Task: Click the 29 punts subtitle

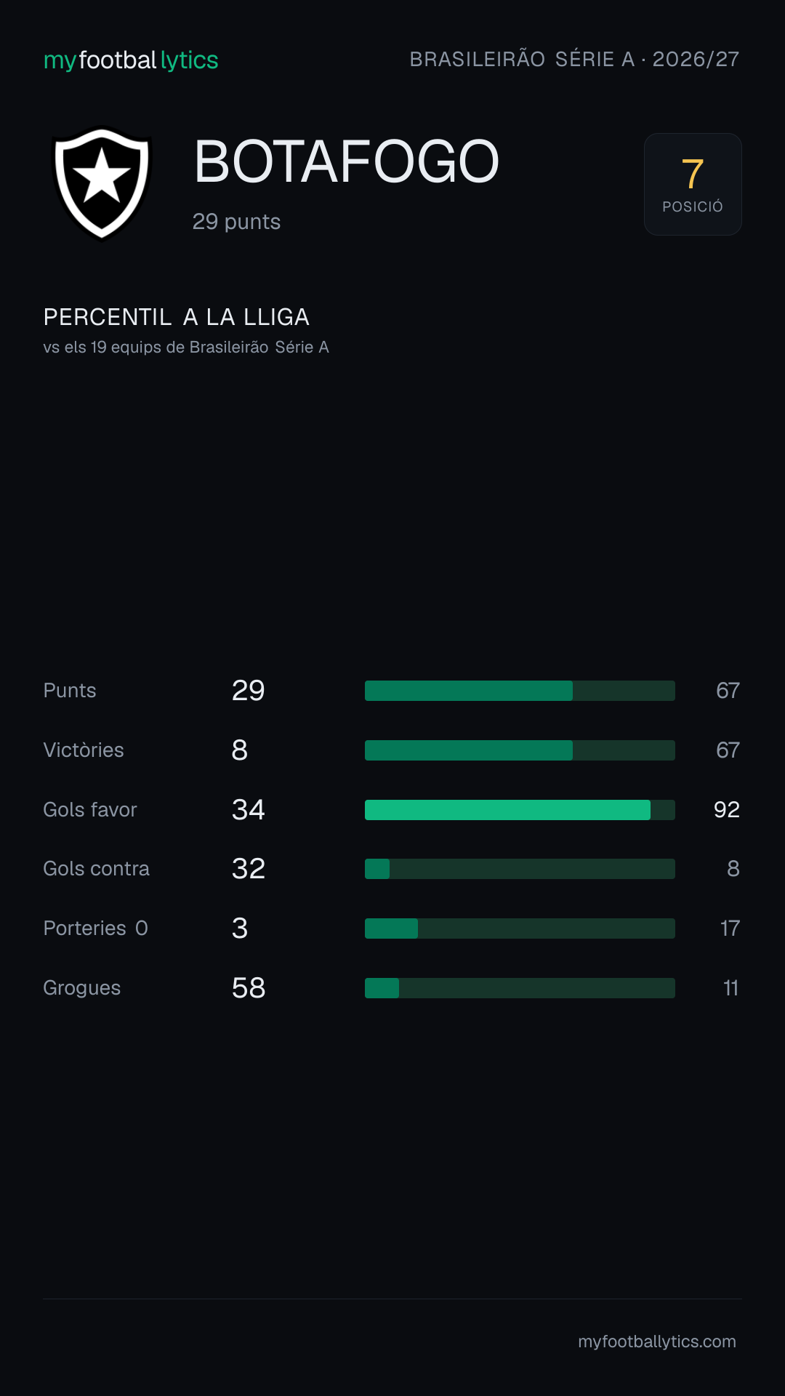Action: pos(236,222)
